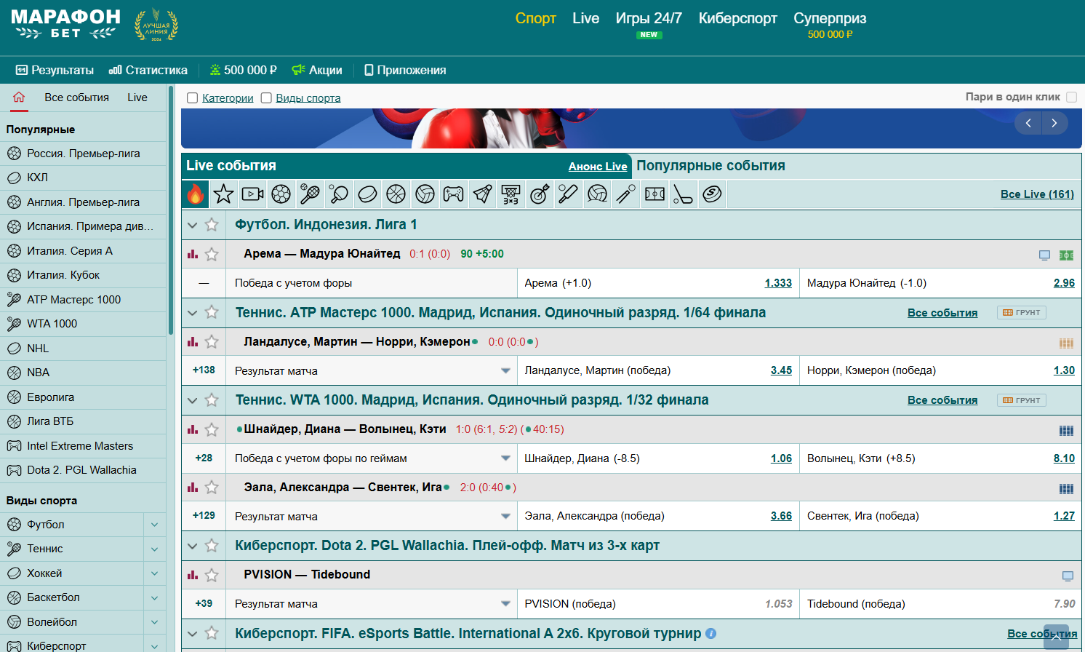This screenshot has width=1085, height=652.
Task: Filter live events by cricket bat icon
Action: point(569,194)
